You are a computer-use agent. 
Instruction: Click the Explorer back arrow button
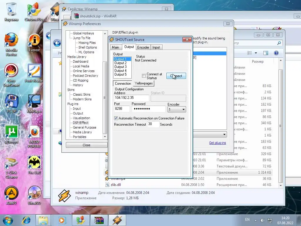(57, 43)
